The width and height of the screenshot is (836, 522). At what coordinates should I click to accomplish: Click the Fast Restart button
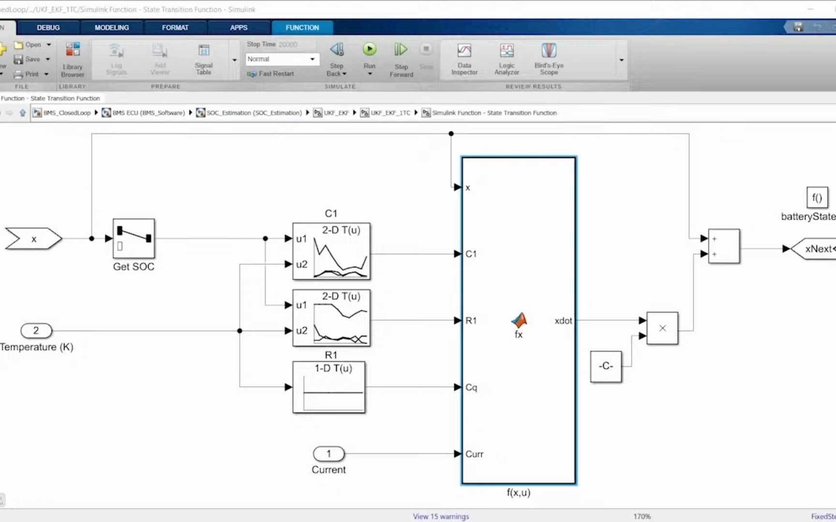[x=270, y=73]
